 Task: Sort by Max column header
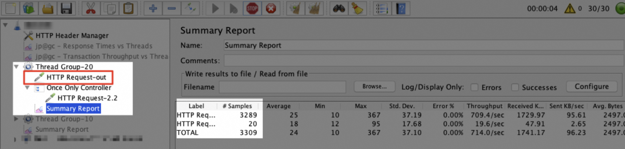[361, 106]
